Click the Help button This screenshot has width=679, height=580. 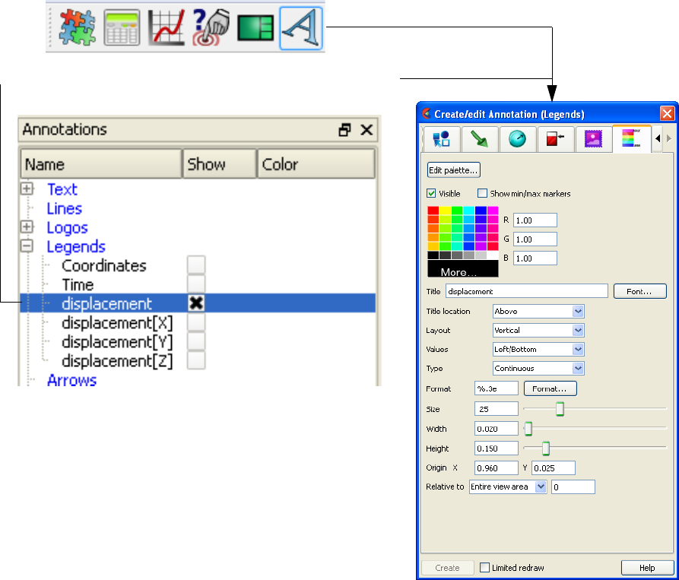(x=647, y=568)
